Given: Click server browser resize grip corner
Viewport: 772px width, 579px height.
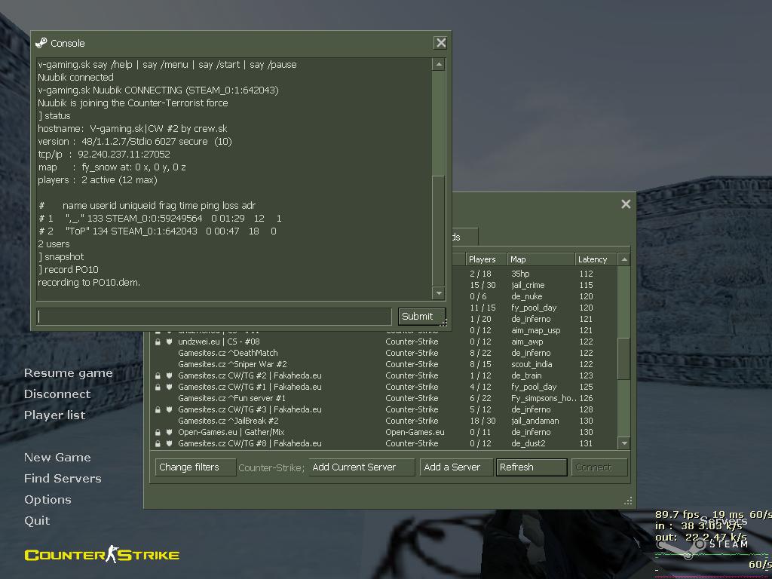Looking at the screenshot, I should (628, 501).
